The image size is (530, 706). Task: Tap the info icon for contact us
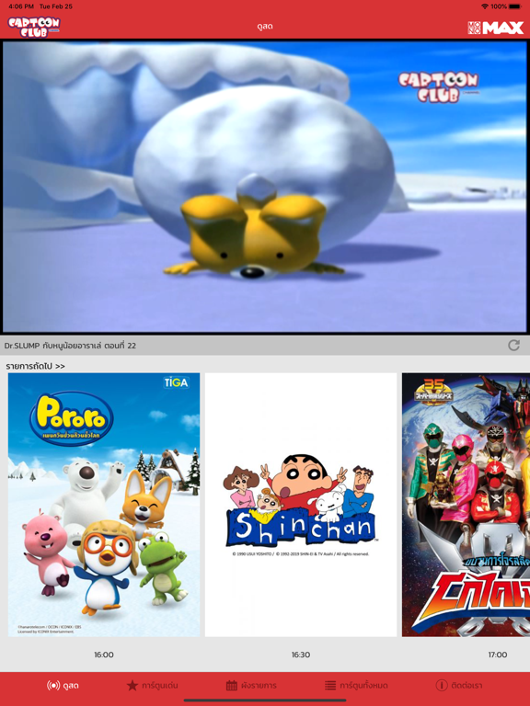pos(442,685)
